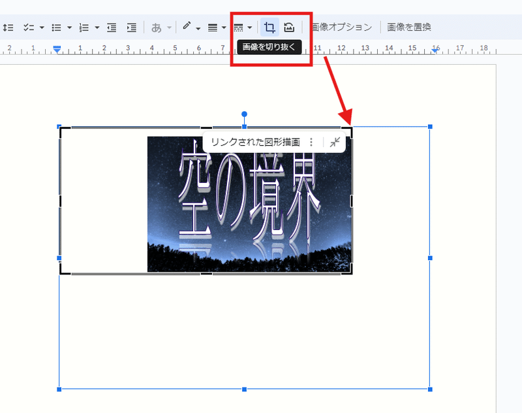The image size is (522, 413).
Task: Click the blue middle-right selection handle
Action: point(430,258)
